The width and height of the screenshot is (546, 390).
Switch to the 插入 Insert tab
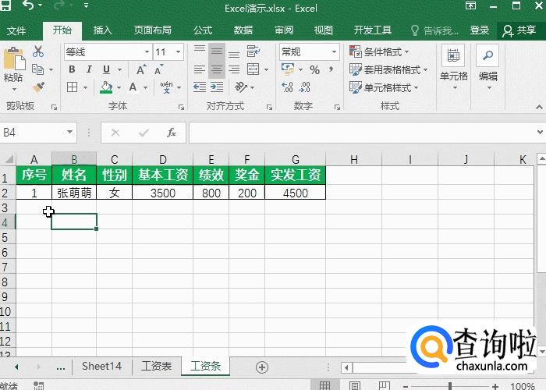(103, 30)
